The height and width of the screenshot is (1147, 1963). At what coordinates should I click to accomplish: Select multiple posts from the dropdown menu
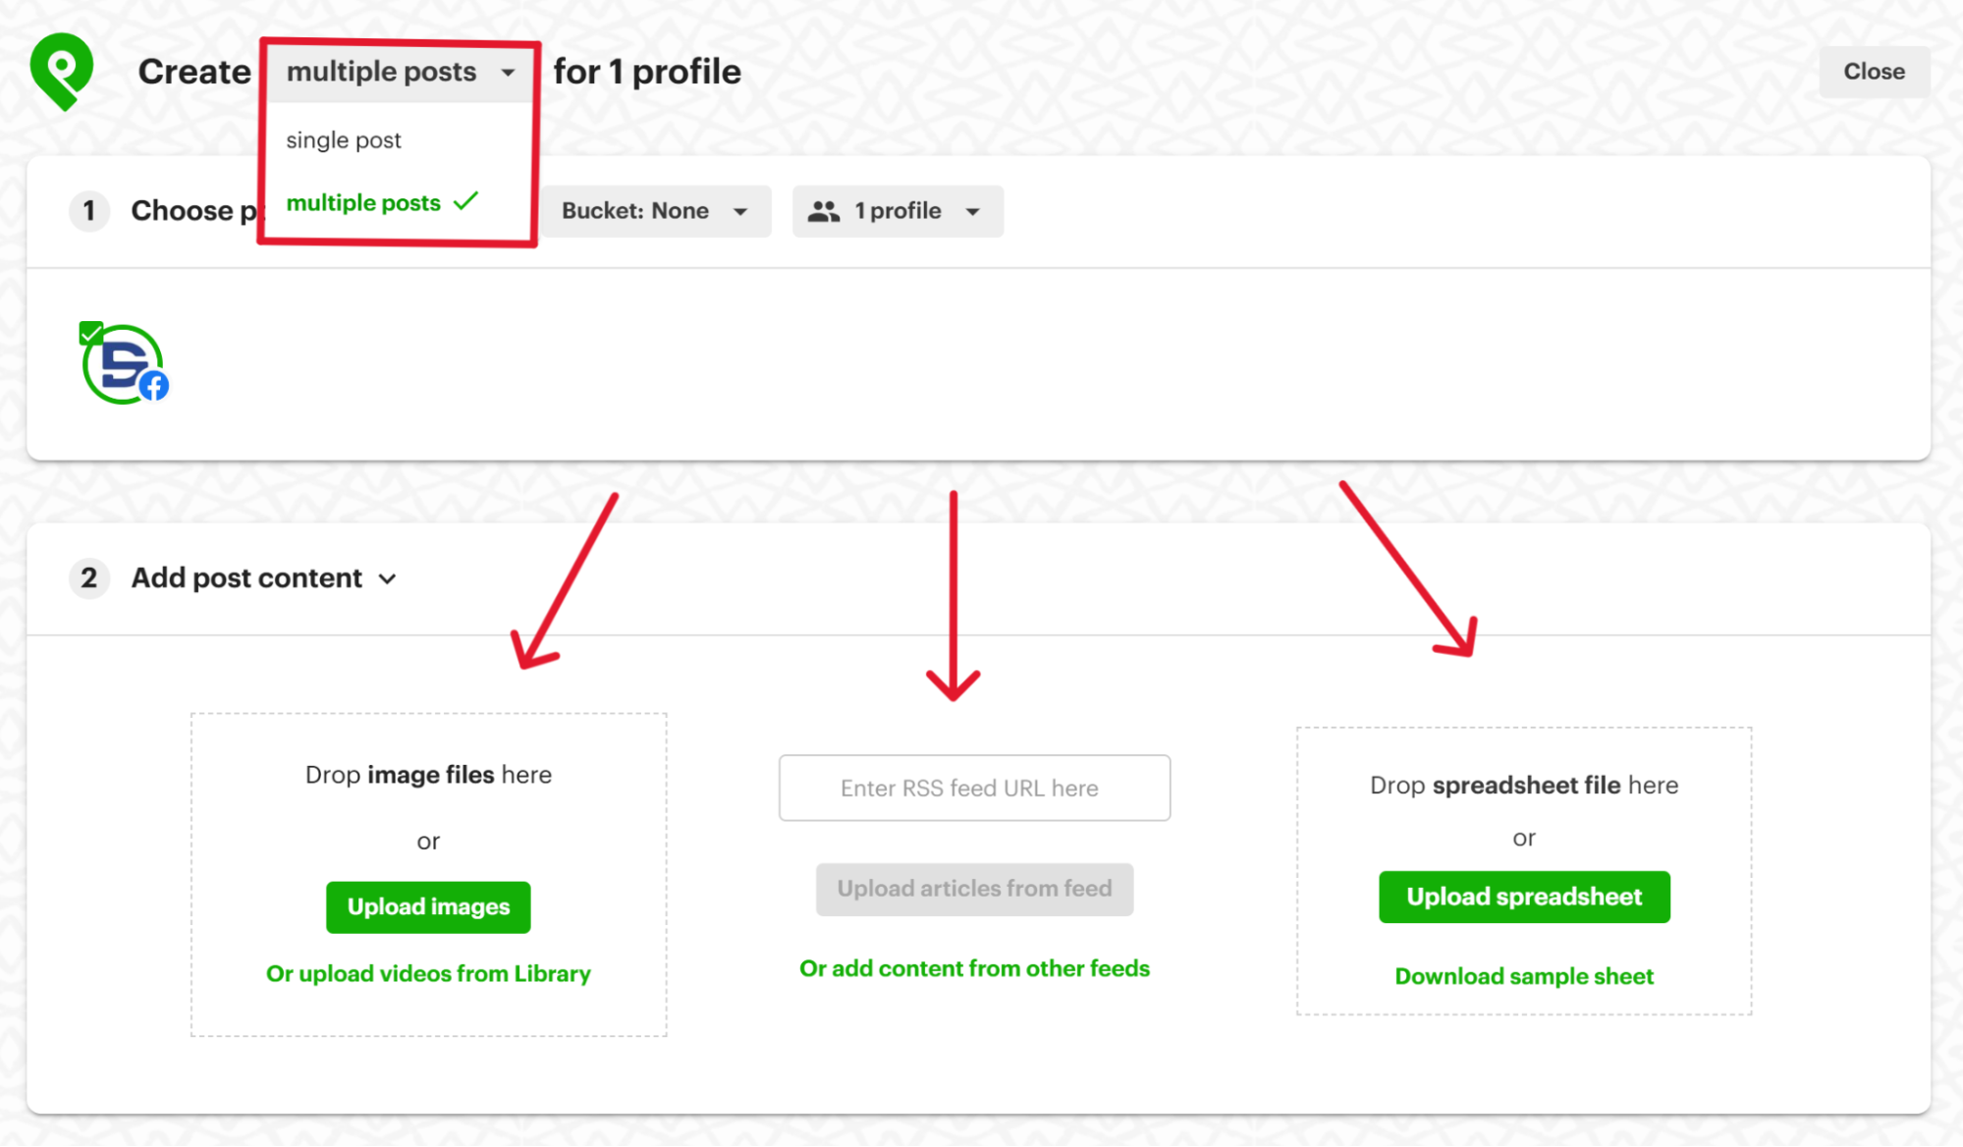coord(362,202)
